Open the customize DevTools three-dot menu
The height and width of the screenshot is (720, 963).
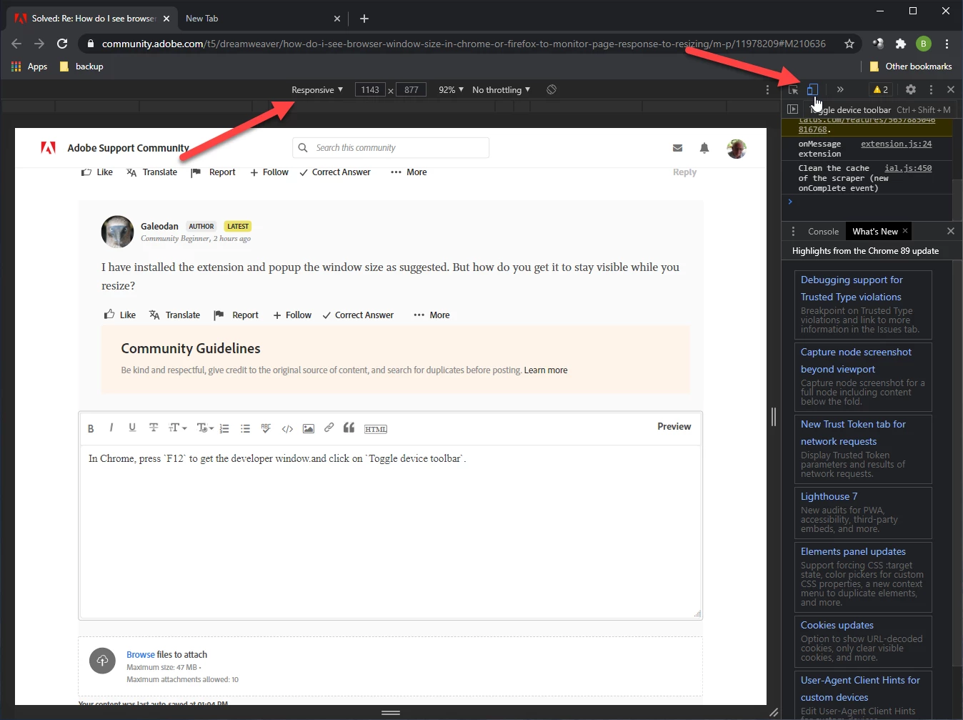point(931,89)
